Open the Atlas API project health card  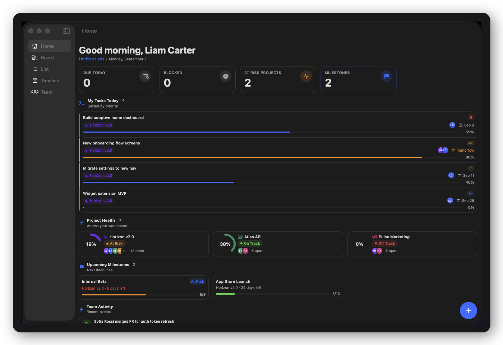[x=278, y=244]
